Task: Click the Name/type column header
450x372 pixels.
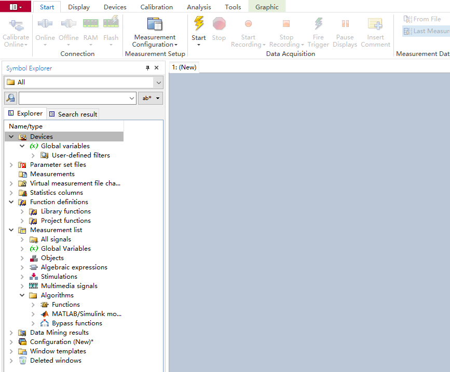Action: [x=64, y=126]
